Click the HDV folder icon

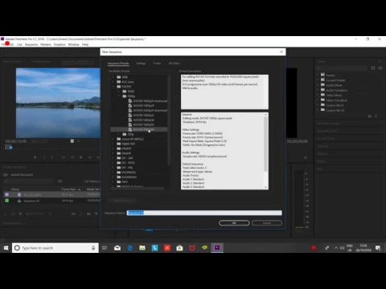pos(119,181)
